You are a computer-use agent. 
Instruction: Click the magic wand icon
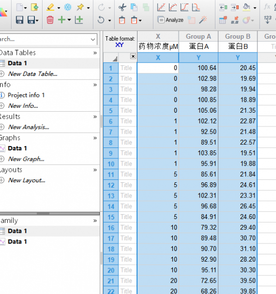203,20
